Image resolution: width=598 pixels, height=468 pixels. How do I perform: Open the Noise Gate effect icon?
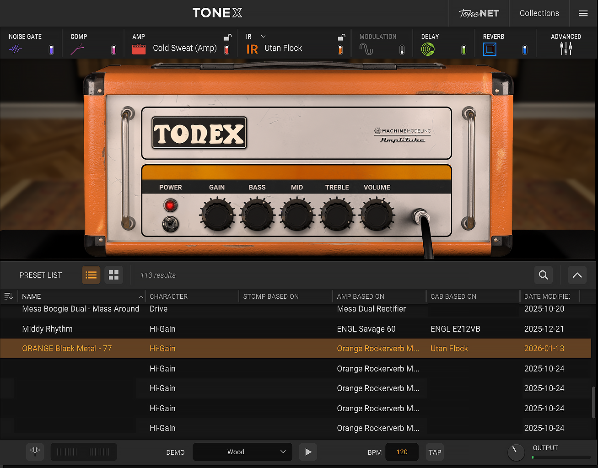(16, 49)
